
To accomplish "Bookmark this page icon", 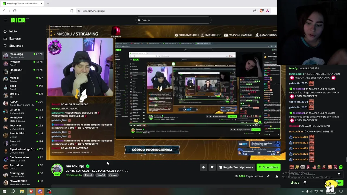I will click(x=72, y=11).
